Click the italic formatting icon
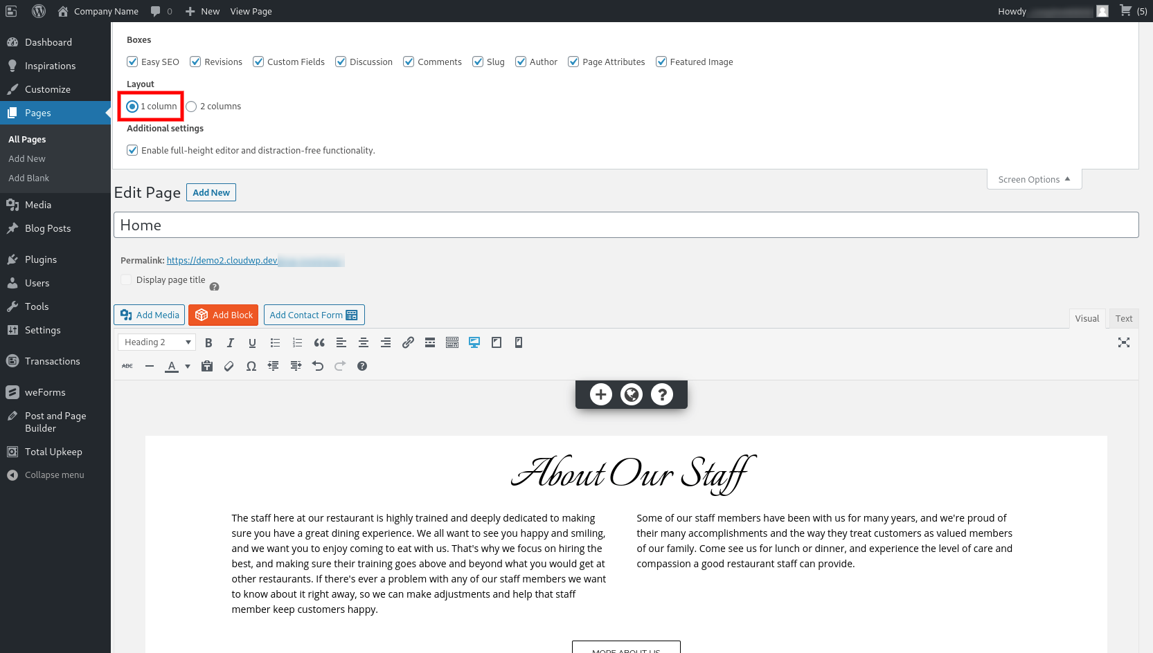Screen dimensions: 1153x653 point(231,342)
